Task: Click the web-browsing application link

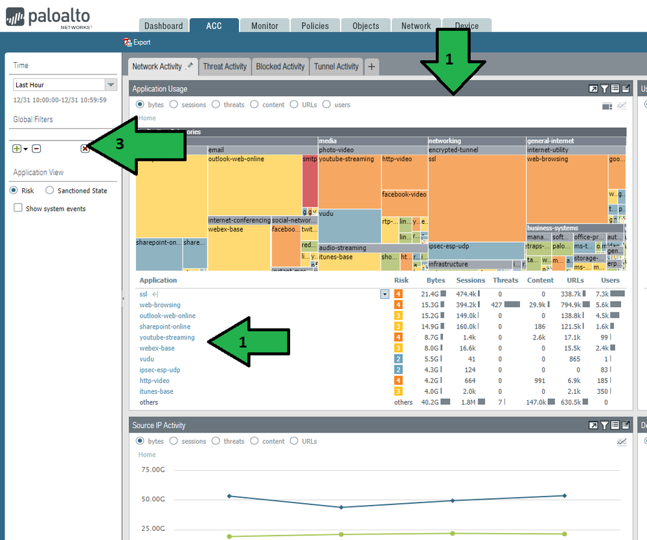Action: (x=160, y=305)
